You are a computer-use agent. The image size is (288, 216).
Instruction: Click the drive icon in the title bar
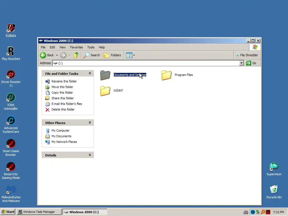click(x=41, y=41)
